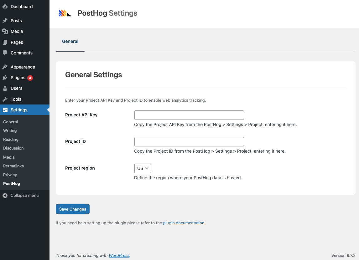Click the Settings sliders icon
Image resolution: width=359 pixels, height=260 pixels.
(5, 110)
